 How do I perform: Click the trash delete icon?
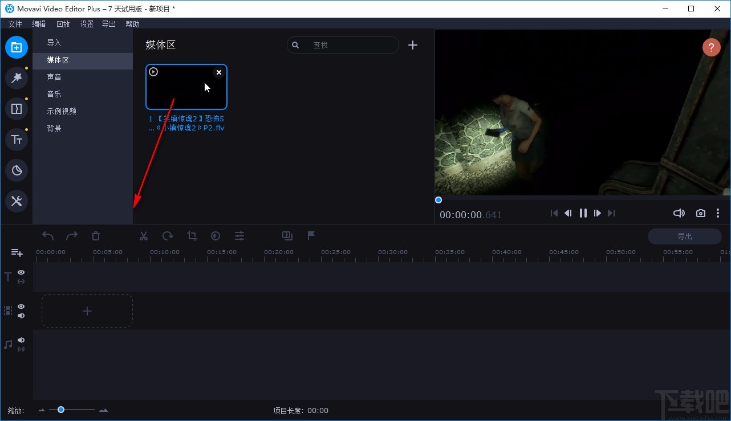pos(96,236)
